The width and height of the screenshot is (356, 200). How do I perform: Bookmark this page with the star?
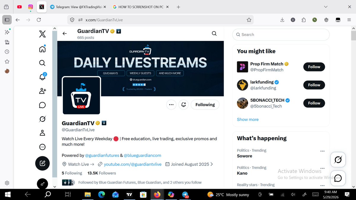point(249,20)
